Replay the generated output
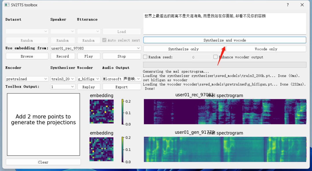 tap(88, 87)
